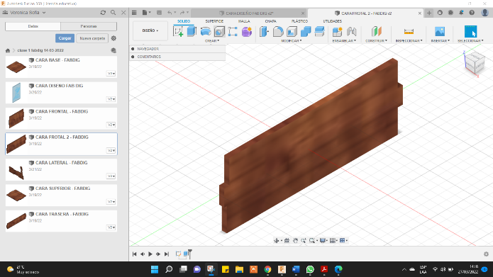Switch to the Sólido tab

pos(184,21)
